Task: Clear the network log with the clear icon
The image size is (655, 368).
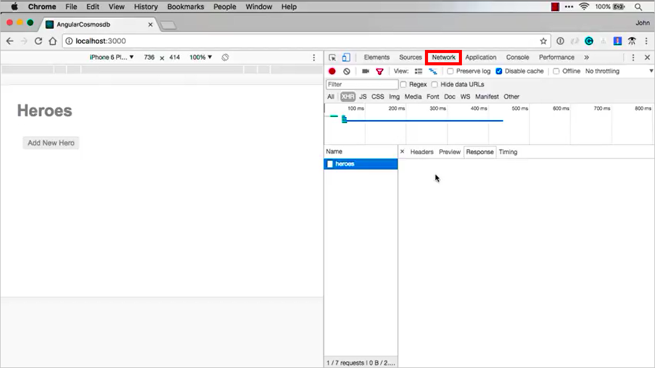Action: pos(345,71)
